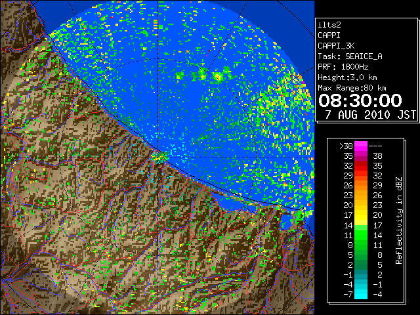
Task: Pick the magenta band of the reflectivity scale
Action: pyautogui.click(x=361, y=146)
